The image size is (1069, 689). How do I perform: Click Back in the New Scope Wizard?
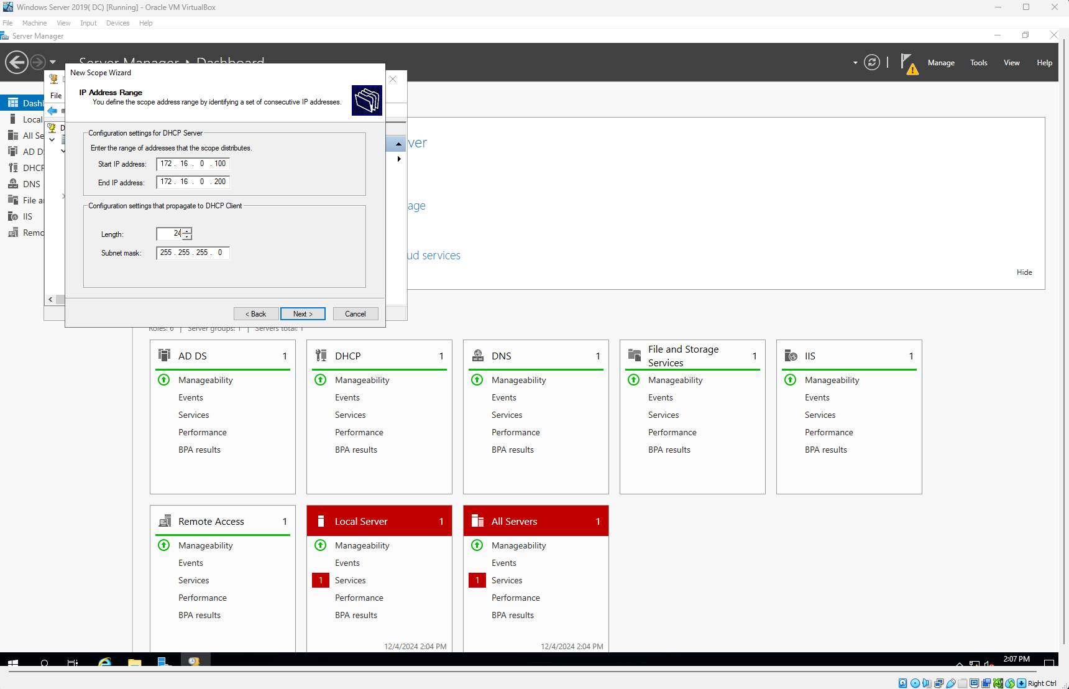pyautogui.click(x=255, y=314)
